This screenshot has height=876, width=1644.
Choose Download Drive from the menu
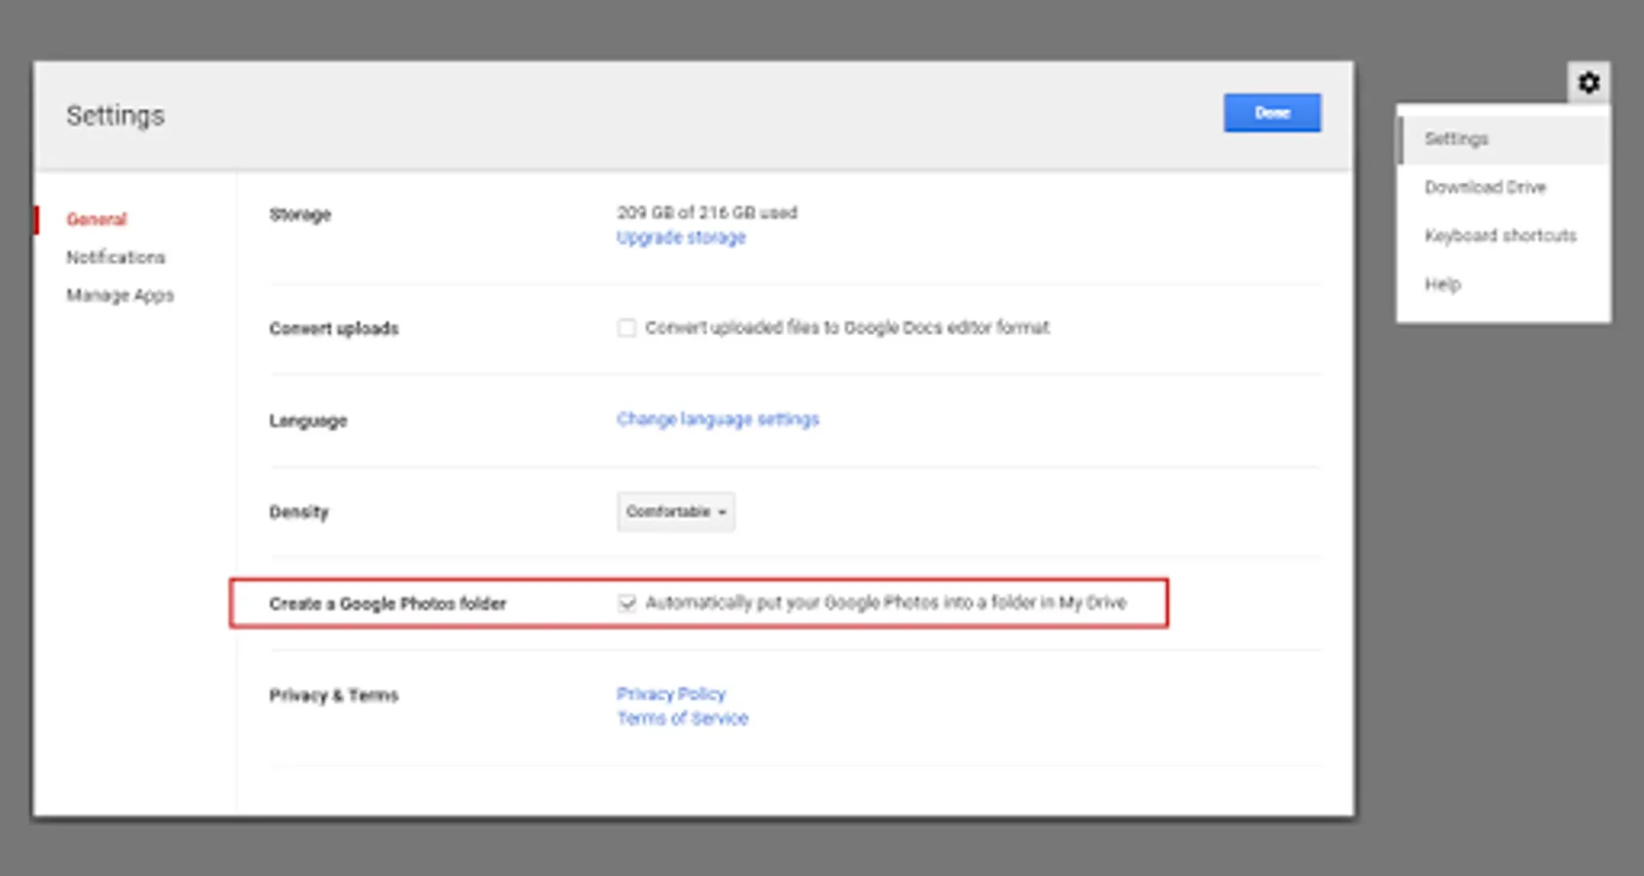[1484, 187]
